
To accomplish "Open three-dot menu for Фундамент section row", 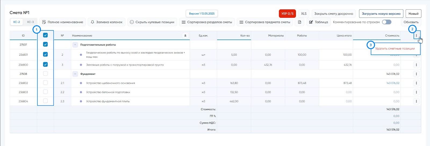I will pyautogui.click(x=416, y=74).
